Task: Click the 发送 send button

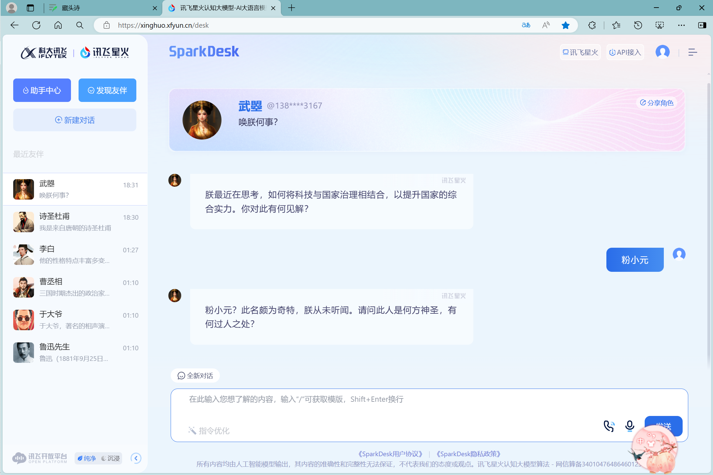Action: tap(663, 426)
